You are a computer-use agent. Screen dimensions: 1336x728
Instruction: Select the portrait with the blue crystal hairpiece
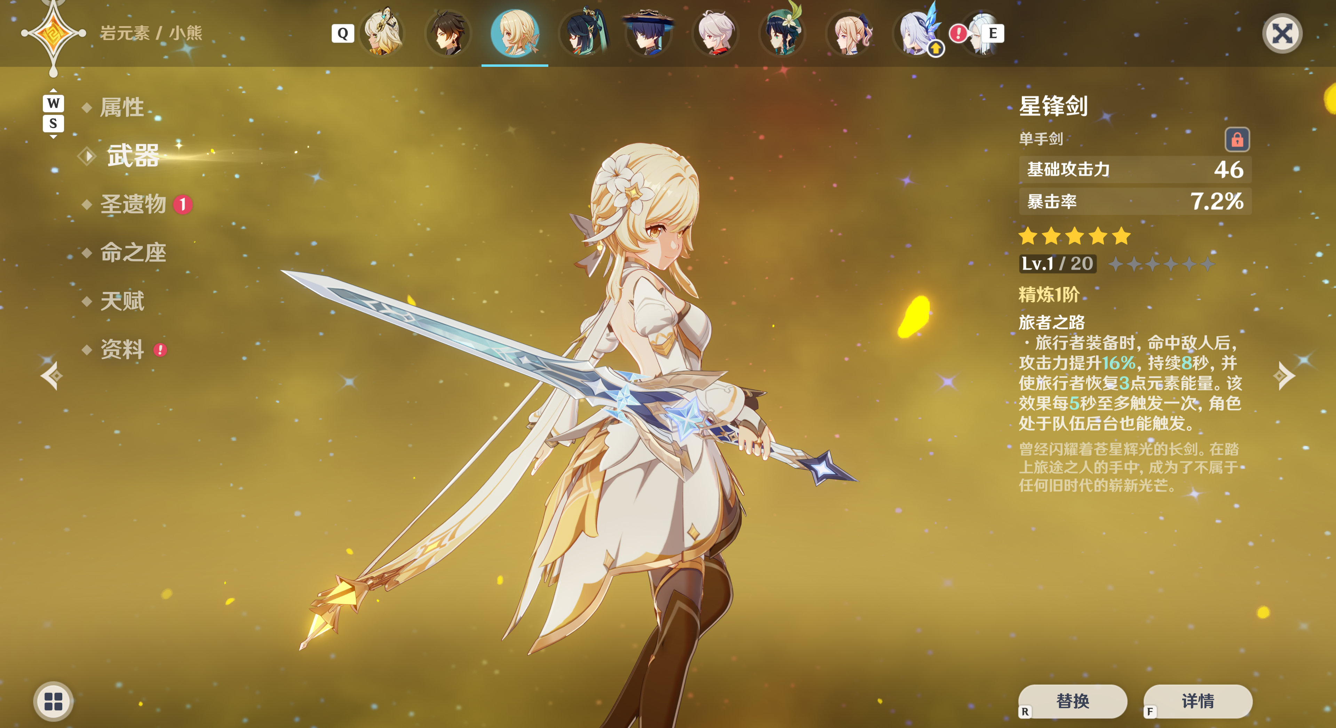(916, 33)
